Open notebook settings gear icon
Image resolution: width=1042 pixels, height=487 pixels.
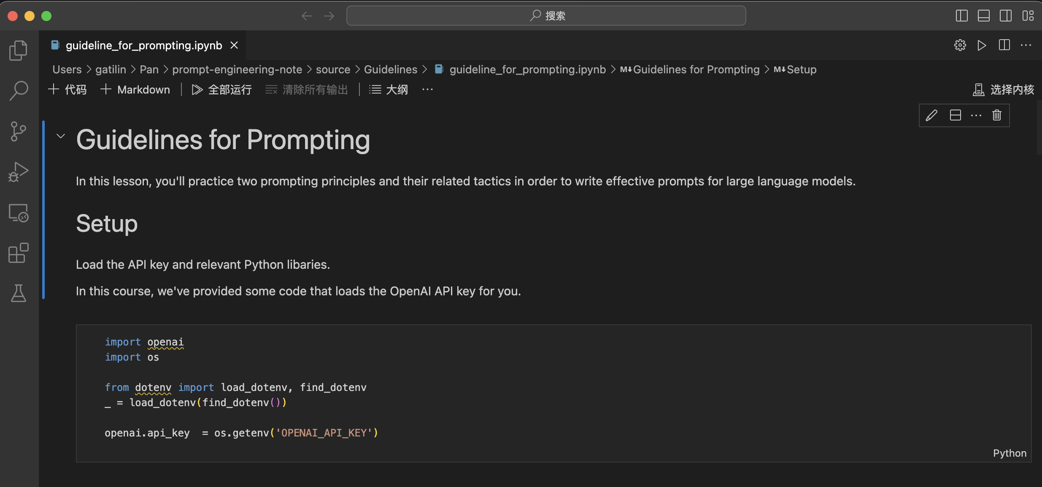[960, 45]
